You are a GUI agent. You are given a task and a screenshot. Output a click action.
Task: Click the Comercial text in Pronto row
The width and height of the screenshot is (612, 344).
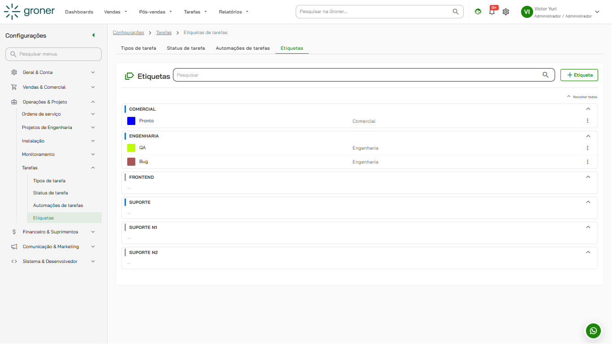tap(364, 121)
